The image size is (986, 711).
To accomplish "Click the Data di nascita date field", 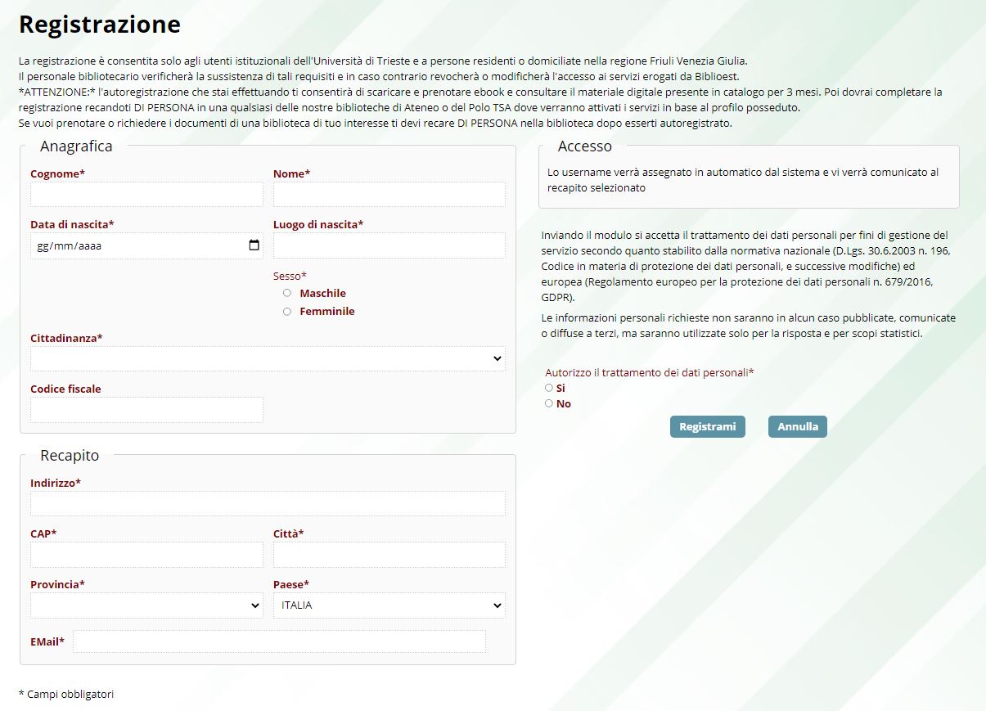I will pos(131,245).
